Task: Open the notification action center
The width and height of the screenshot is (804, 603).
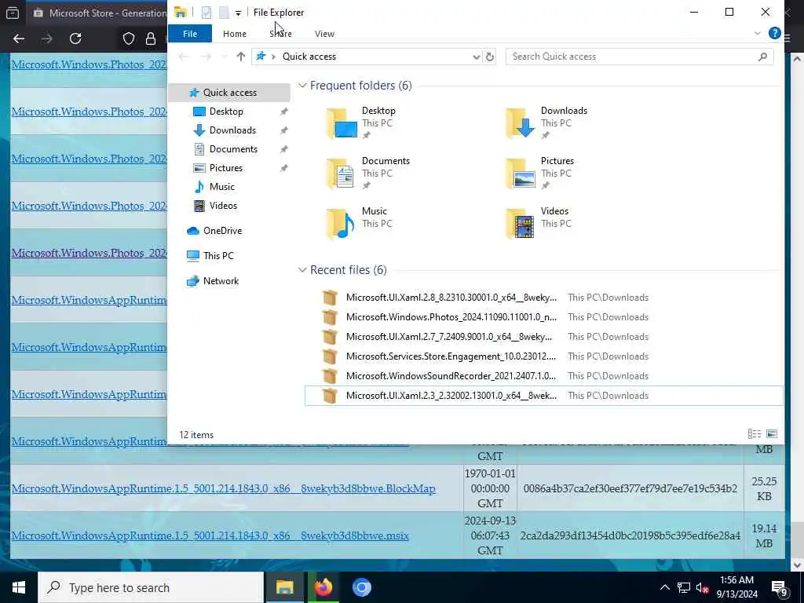Action: click(780, 587)
